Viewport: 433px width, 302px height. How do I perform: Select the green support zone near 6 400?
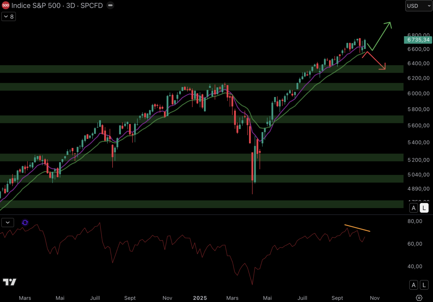pyautogui.click(x=196, y=69)
